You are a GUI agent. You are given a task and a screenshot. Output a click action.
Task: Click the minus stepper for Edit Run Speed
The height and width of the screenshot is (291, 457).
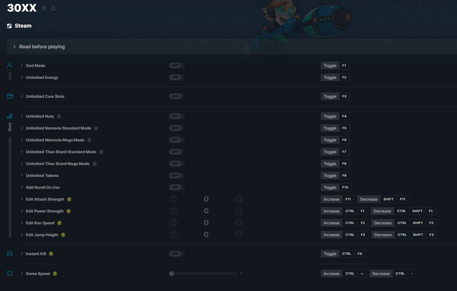(x=173, y=223)
